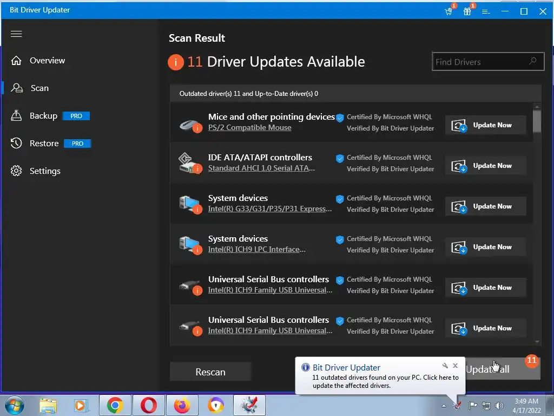Open media player from taskbar
This screenshot has height=416, width=554.
tap(81, 406)
